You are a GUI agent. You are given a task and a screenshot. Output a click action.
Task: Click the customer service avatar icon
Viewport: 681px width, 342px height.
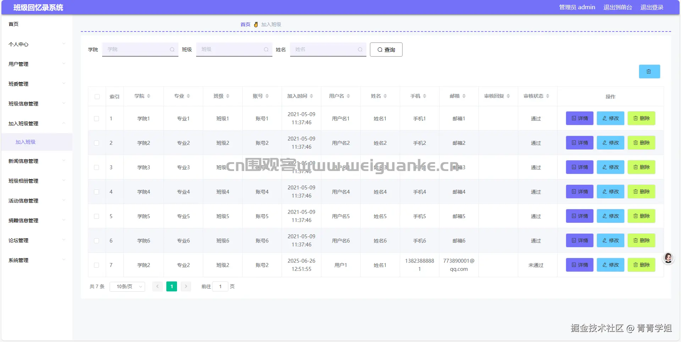(x=669, y=258)
